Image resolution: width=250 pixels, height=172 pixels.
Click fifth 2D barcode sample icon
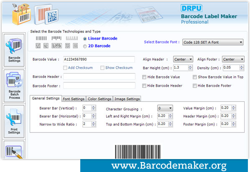(x=75, y=46)
